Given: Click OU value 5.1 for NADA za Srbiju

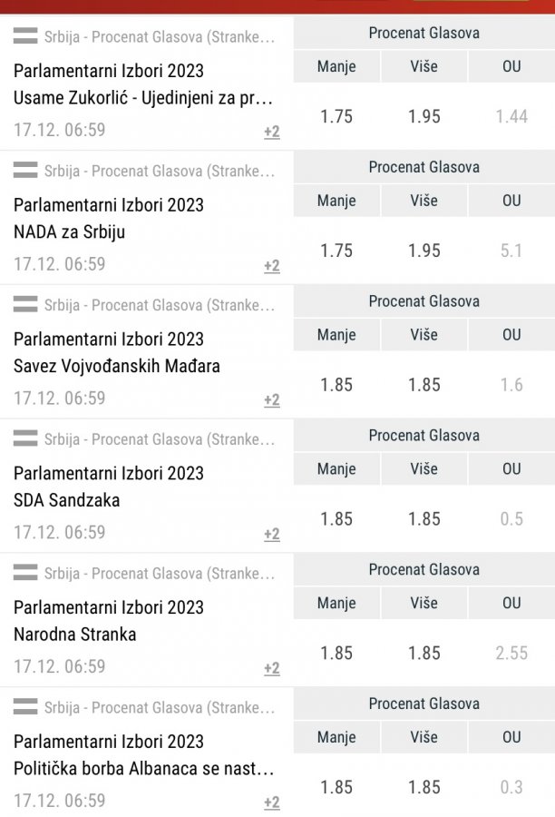Looking at the screenshot, I should tap(511, 251).
